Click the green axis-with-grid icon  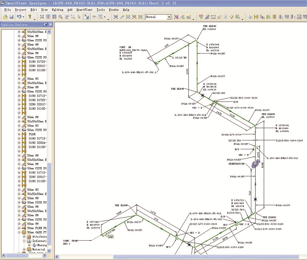(x=238, y=17)
